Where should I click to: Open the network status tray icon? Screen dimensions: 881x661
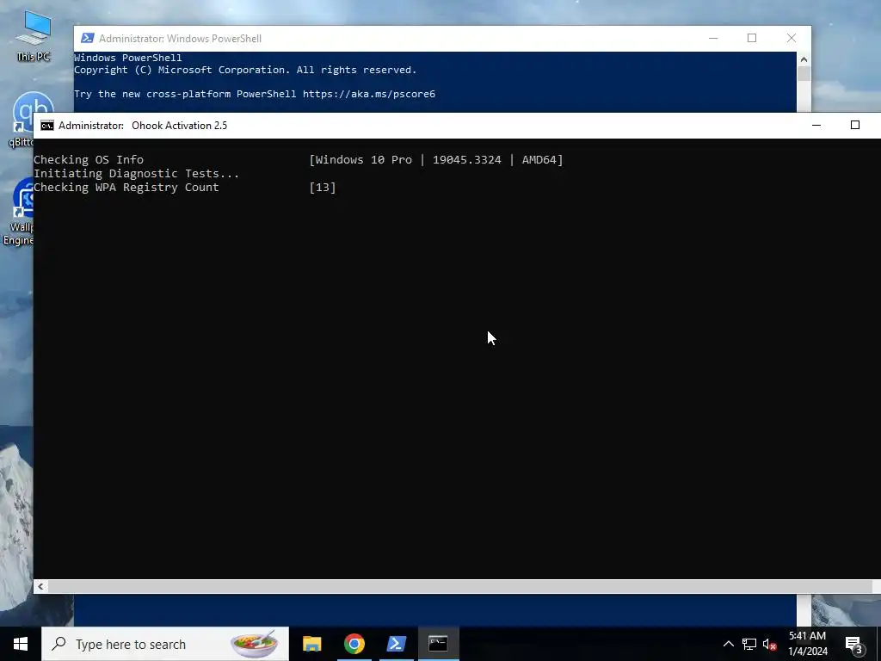(x=749, y=644)
